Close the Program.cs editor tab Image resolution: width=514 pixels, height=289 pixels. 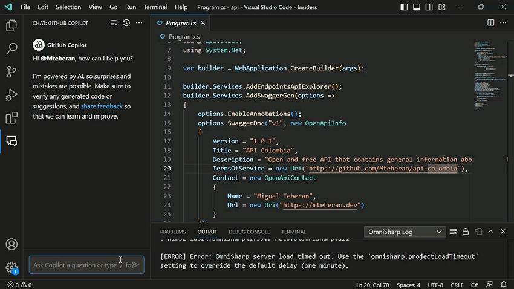[203, 23]
